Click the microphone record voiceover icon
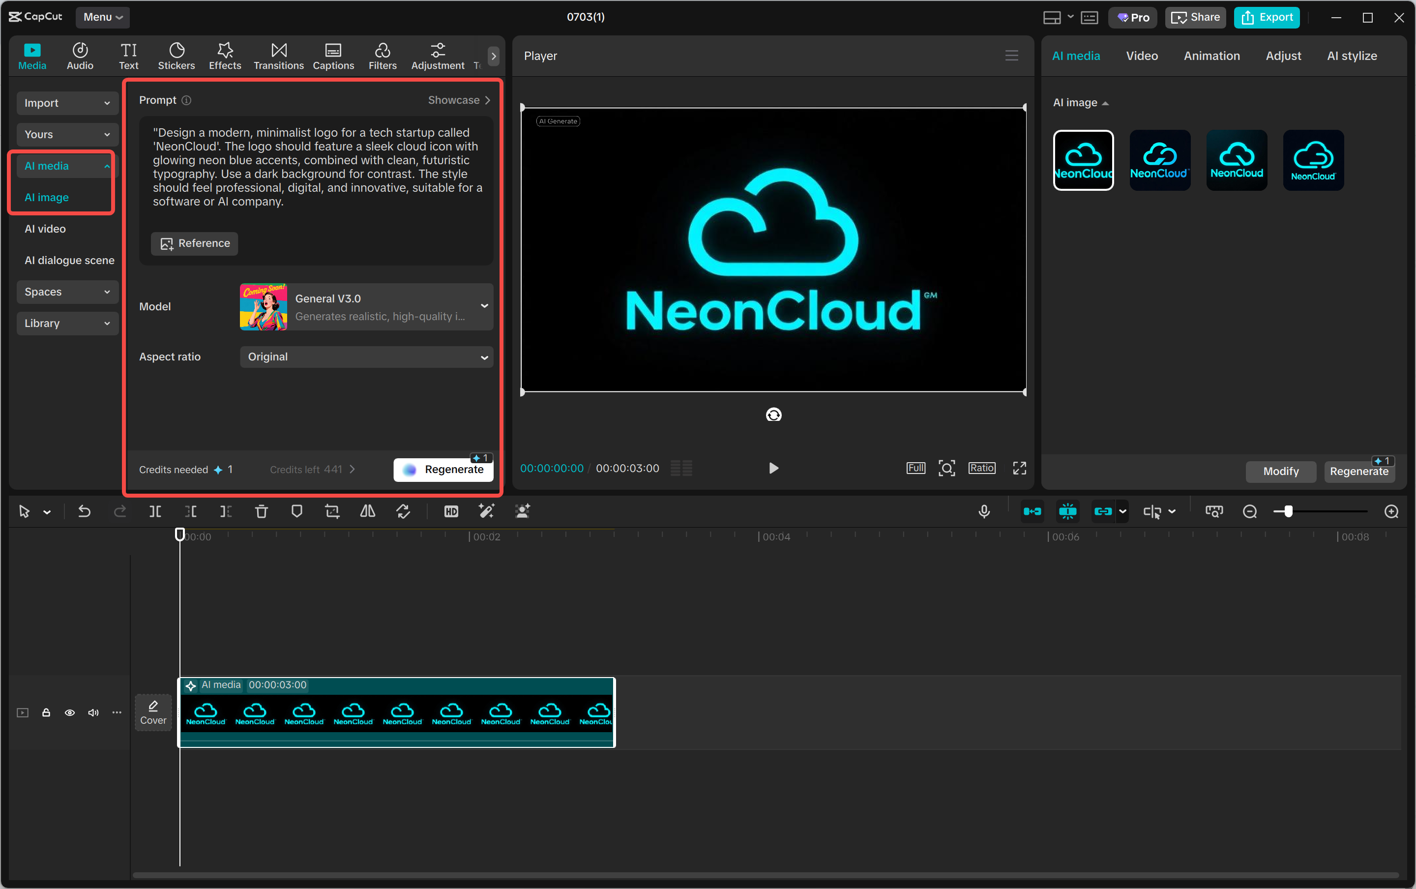 (984, 511)
